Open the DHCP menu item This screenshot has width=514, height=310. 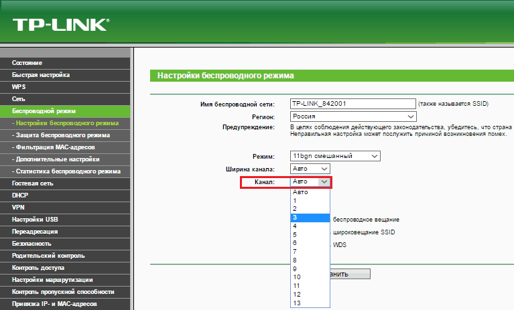tap(65, 196)
